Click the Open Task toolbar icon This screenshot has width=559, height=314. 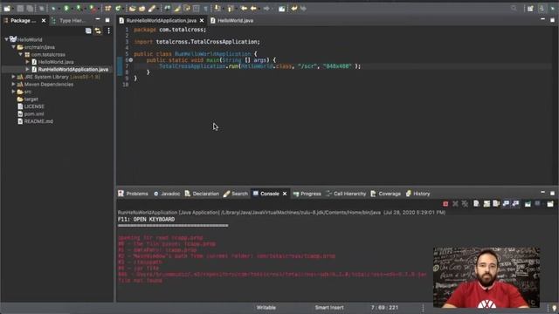(x=141, y=8)
